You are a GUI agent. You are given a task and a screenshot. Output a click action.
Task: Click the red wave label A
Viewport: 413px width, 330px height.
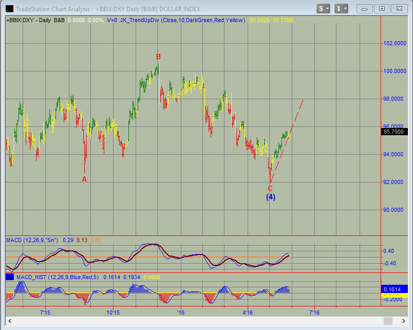click(84, 179)
